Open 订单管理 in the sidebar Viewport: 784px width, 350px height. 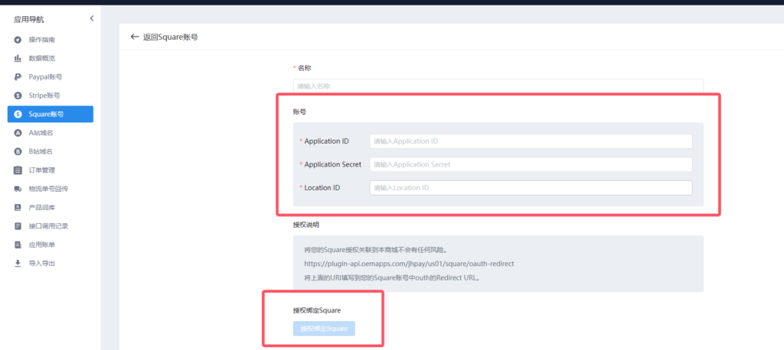50,170
